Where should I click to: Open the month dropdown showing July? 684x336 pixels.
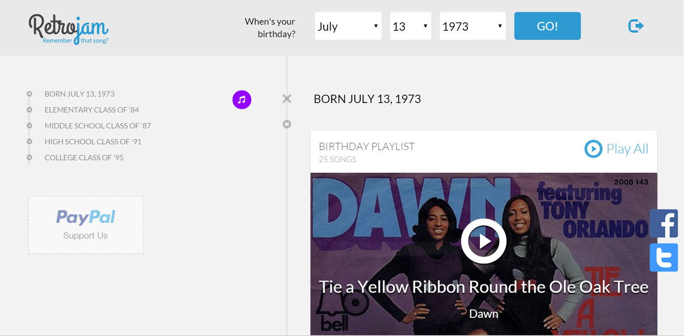[348, 26]
